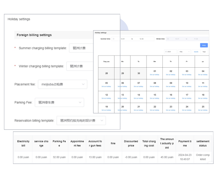Open the Summer charging billing template dropdown
Image resolution: width=217 pixels, height=181 pixels.
point(81,48)
